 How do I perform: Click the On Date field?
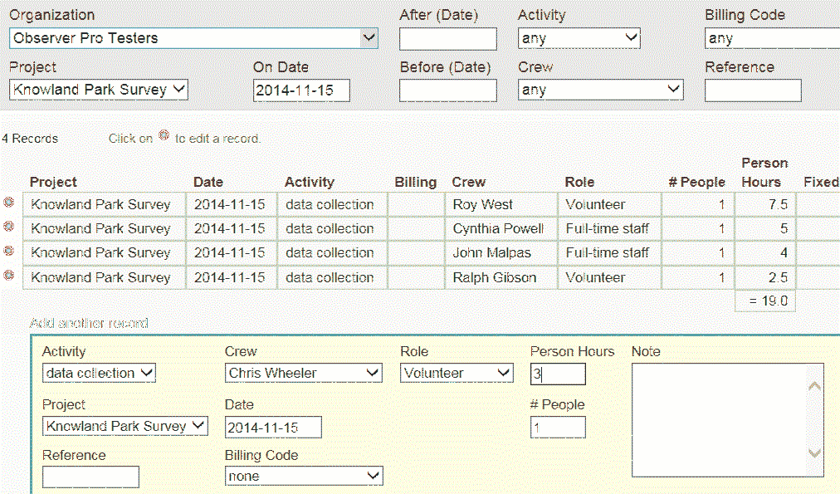coord(301,90)
